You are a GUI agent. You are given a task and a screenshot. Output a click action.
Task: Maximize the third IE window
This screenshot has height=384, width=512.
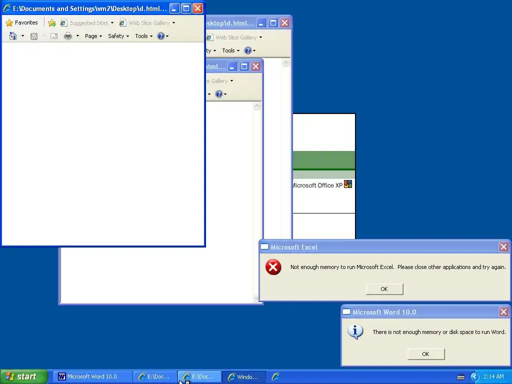(244, 66)
